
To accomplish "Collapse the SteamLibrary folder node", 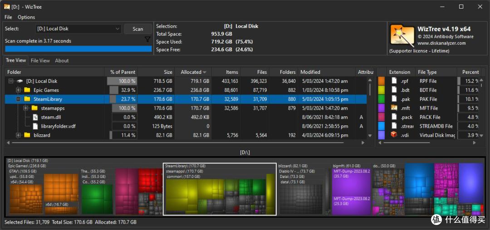I will point(19,99).
